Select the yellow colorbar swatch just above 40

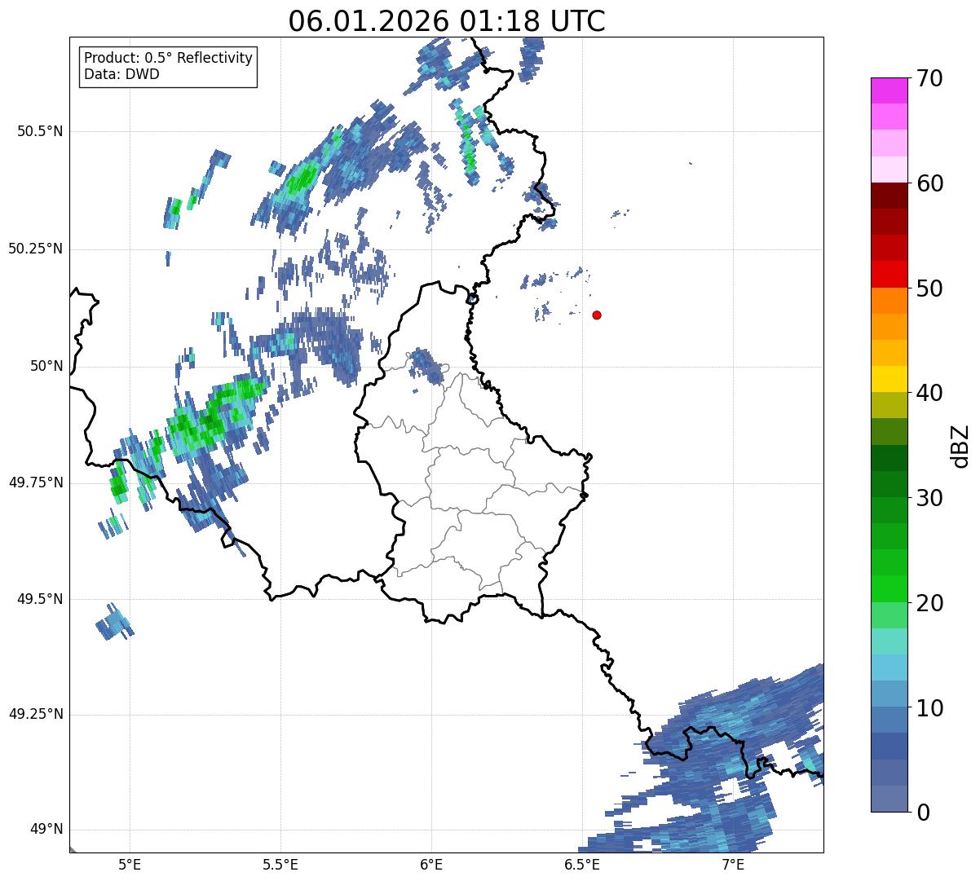point(890,379)
